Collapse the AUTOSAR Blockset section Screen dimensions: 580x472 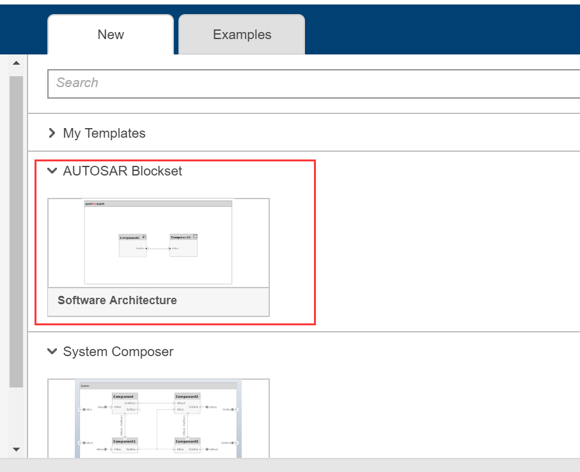[52, 170]
